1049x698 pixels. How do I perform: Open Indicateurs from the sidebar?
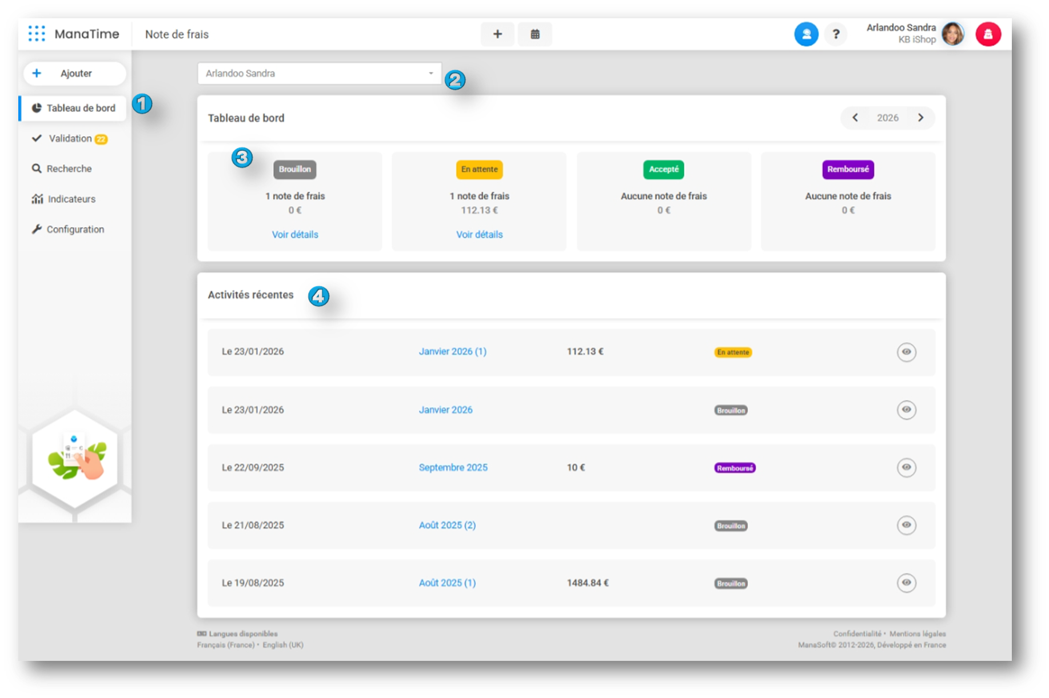pos(71,199)
